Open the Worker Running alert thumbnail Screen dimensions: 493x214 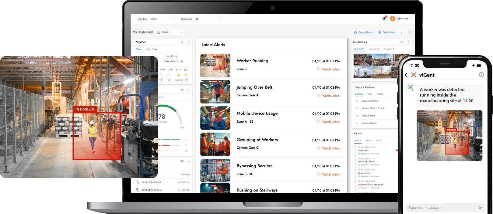click(x=215, y=66)
